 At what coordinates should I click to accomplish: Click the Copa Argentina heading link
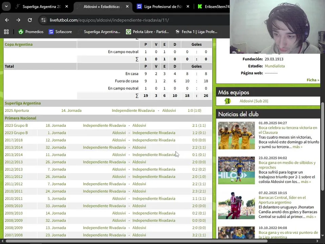tap(19, 44)
